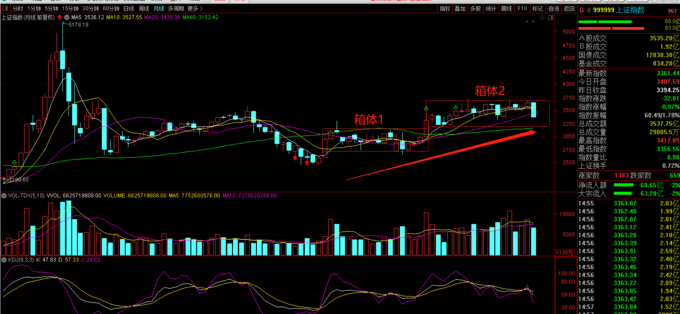Click the A股成交 row in quote panel
The image size is (680, 314).
(629, 38)
